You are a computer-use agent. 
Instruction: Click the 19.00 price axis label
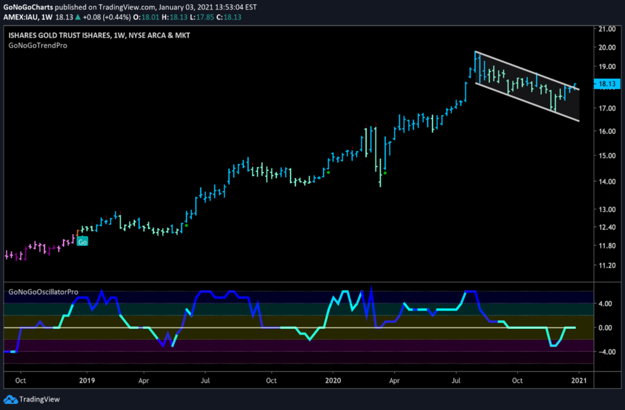click(x=607, y=67)
